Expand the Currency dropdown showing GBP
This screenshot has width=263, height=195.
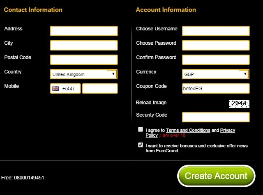click(216, 74)
